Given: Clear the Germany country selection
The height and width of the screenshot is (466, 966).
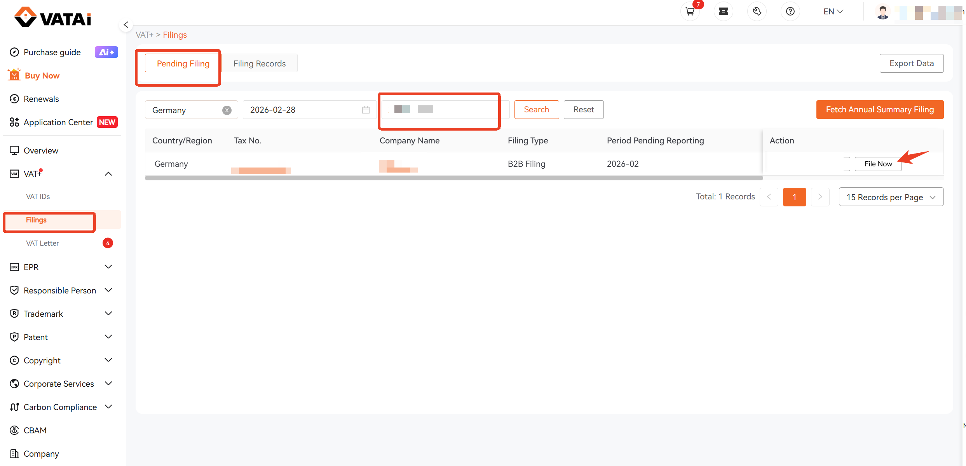Looking at the screenshot, I should [x=227, y=110].
